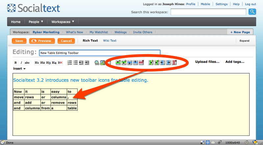The width and height of the screenshot is (263, 145).
Task: Open Ryker Marketing workspace link
Action: [46, 32]
